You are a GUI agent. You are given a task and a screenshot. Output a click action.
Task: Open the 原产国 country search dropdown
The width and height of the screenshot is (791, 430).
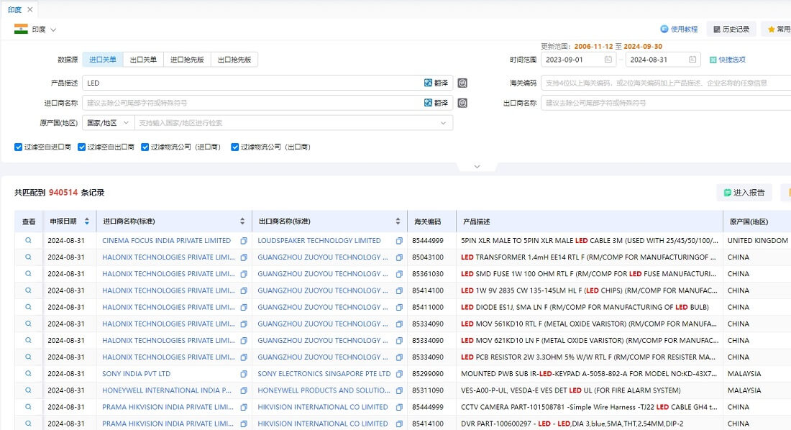[293, 123]
